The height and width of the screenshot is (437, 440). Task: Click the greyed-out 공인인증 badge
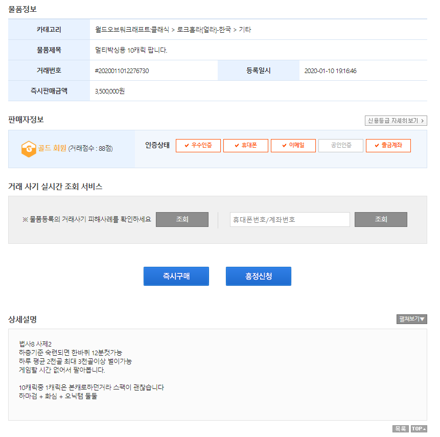pos(340,146)
